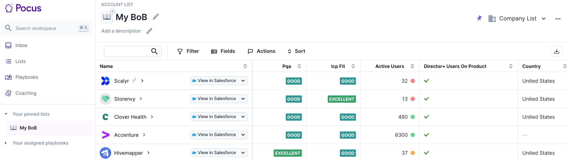
Task: Click the Add a description text
Action: (x=121, y=31)
